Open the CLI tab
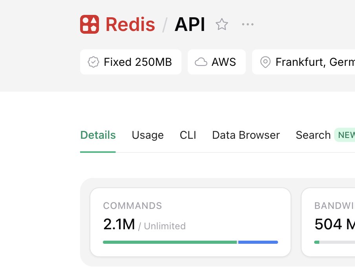 (x=188, y=135)
